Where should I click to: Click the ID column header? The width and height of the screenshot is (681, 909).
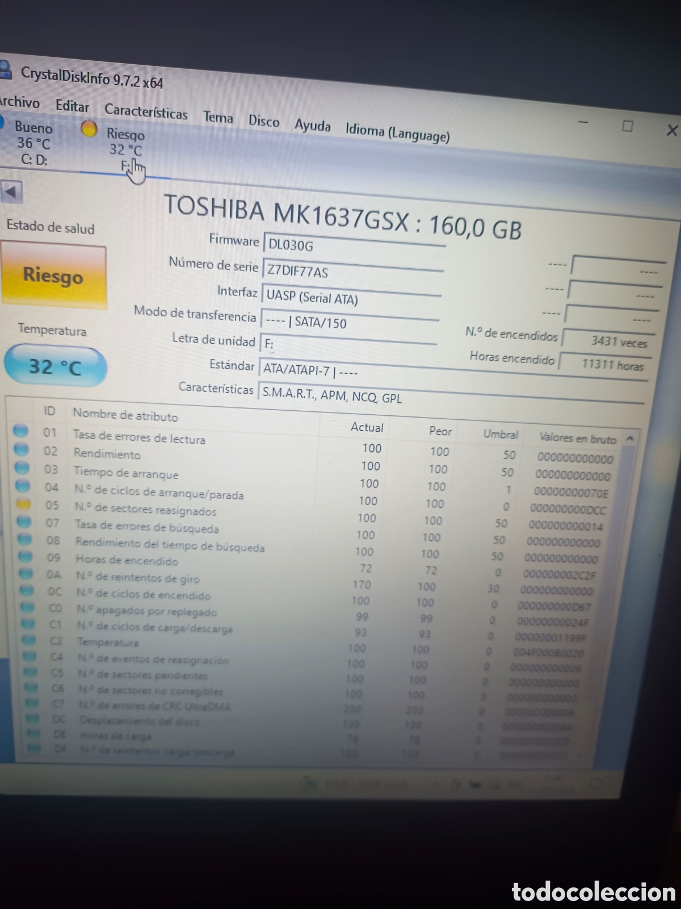[x=50, y=411]
